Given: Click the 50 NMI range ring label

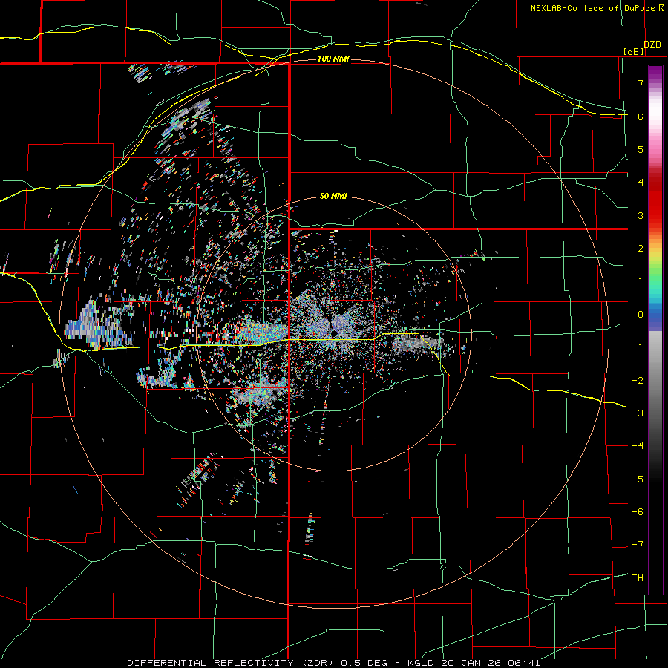Looking at the screenshot, I should (x=333, y=196).
